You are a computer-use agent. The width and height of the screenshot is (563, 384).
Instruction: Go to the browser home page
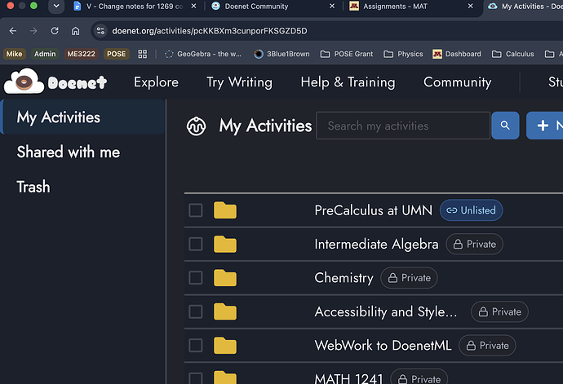[x=75, y=31]
